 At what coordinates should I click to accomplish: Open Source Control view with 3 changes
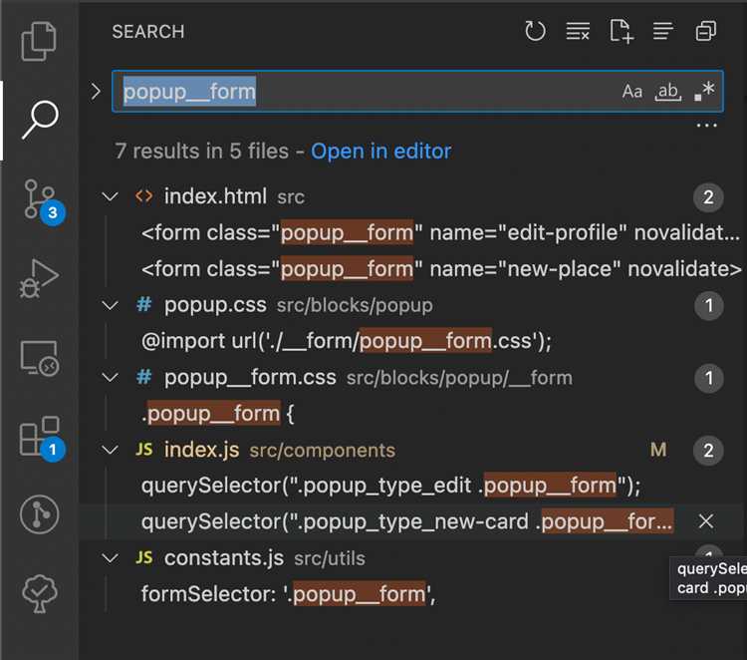click(39, 198)
